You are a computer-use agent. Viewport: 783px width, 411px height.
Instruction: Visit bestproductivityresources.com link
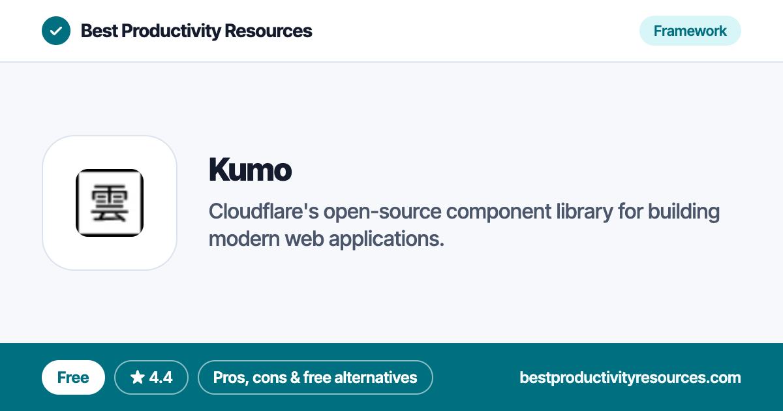pyautogui.click(x=630, y=378)
